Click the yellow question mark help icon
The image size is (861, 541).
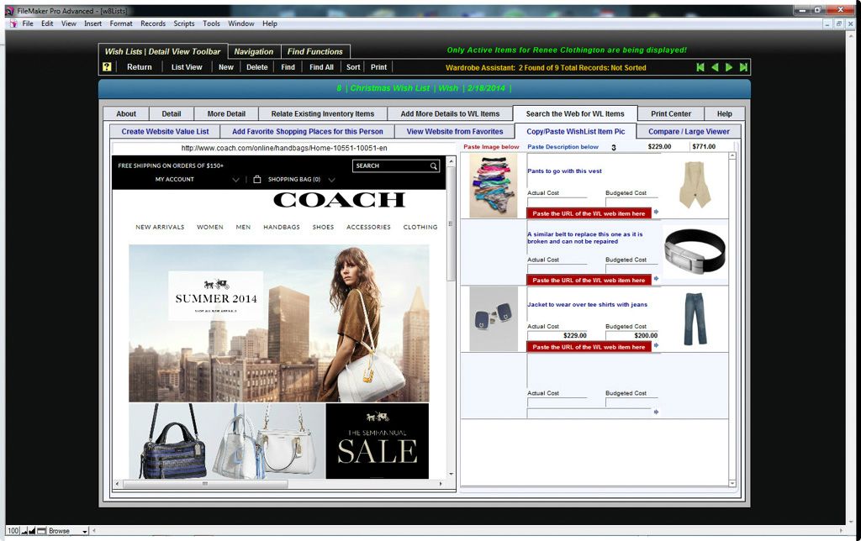click(107, 67)
